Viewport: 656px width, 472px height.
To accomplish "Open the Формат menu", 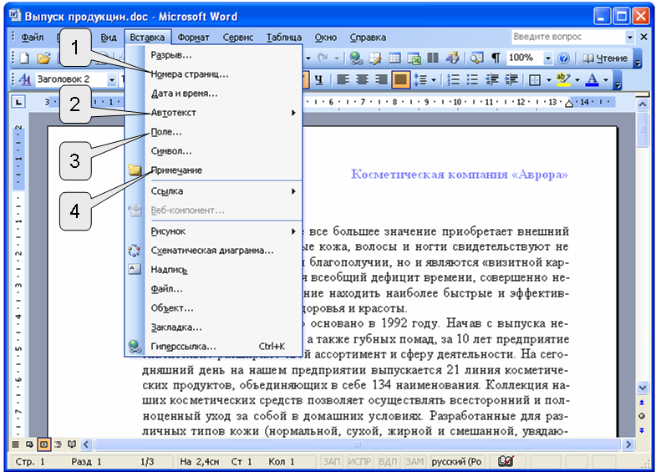I will click(x=193, y=38).
